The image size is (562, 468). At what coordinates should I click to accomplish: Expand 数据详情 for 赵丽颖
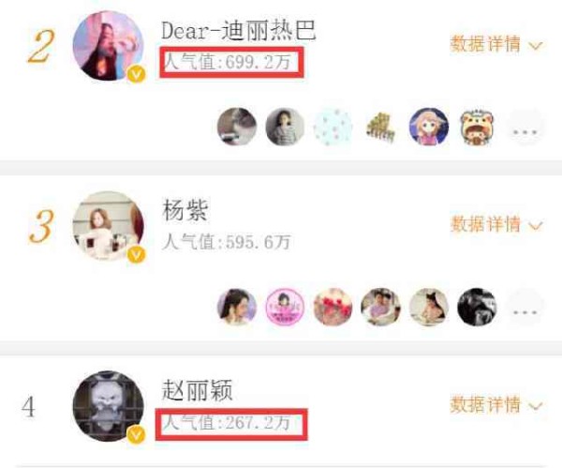click(496, 404)
